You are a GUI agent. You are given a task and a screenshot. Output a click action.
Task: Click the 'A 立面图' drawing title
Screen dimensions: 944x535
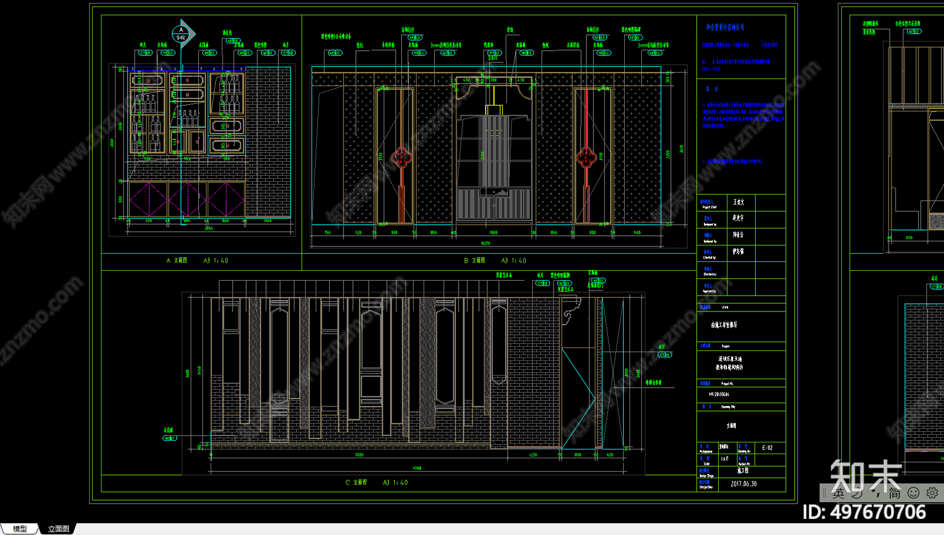(x=176, y=260)
